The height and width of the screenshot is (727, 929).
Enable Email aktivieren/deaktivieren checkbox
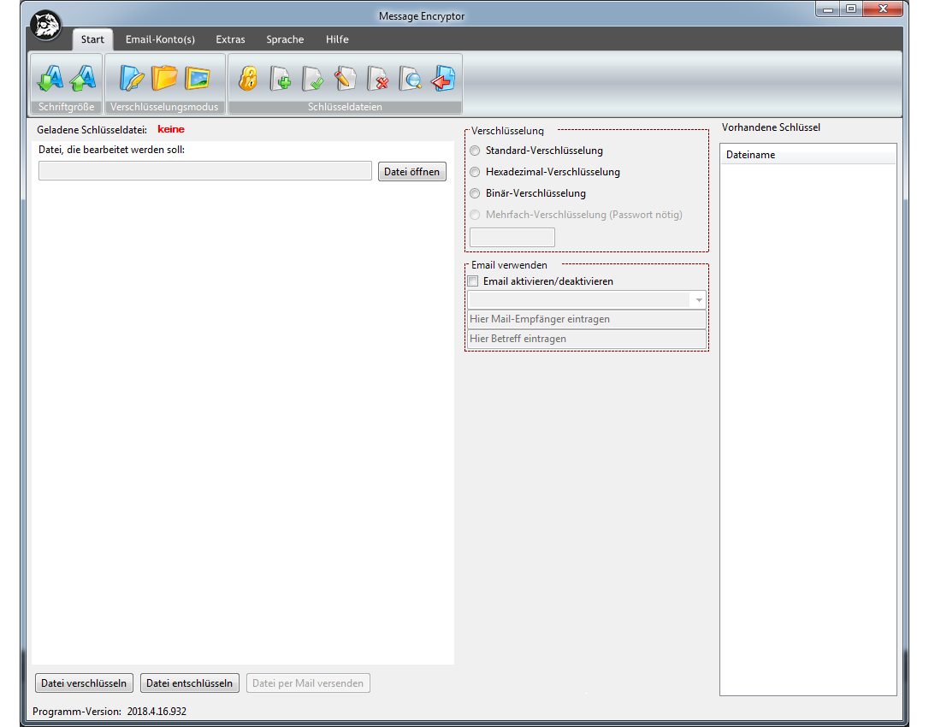[473, 281]
